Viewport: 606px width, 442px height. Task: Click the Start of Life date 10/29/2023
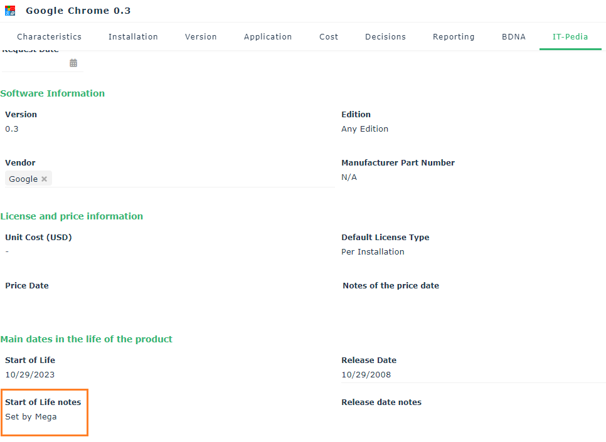[29, 375]
